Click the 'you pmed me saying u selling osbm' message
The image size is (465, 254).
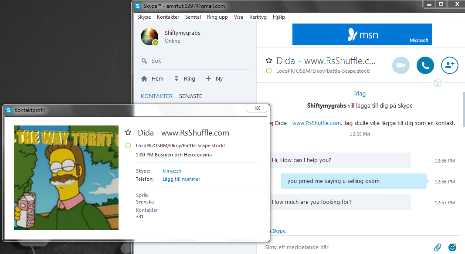point(353,181)
